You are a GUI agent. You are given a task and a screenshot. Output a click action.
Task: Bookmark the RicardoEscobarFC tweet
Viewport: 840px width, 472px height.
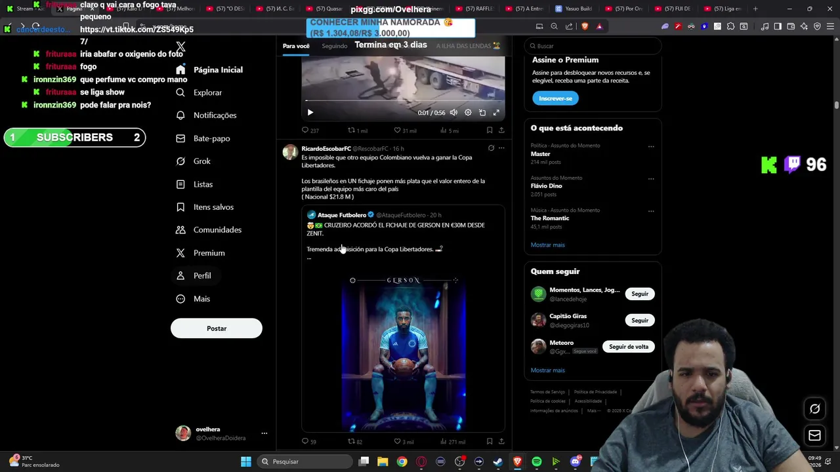(x=490, y=442)
